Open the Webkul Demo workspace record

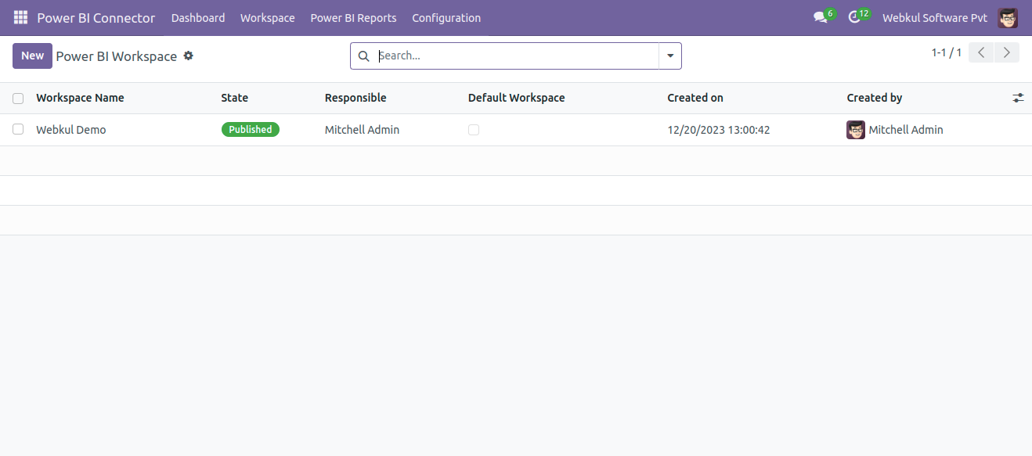point(70,129)
